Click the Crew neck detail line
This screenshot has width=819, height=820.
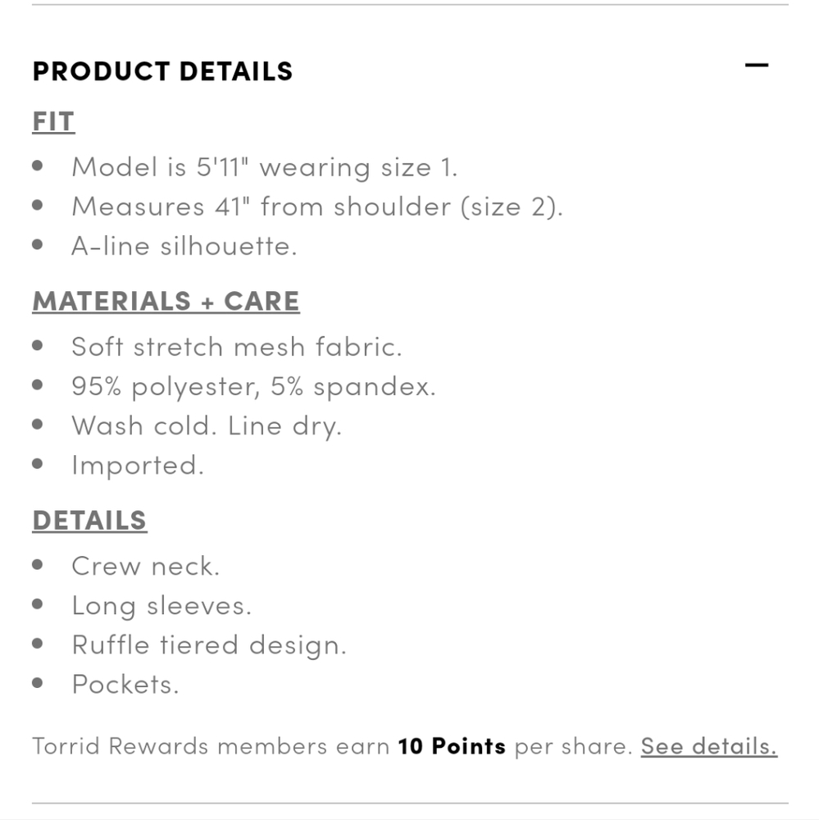145,566
